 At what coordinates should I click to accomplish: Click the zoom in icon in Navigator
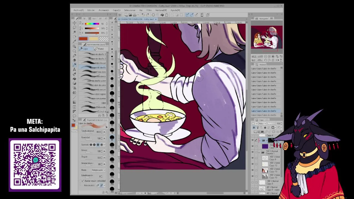pyautogui.click(x=269, y=56)
